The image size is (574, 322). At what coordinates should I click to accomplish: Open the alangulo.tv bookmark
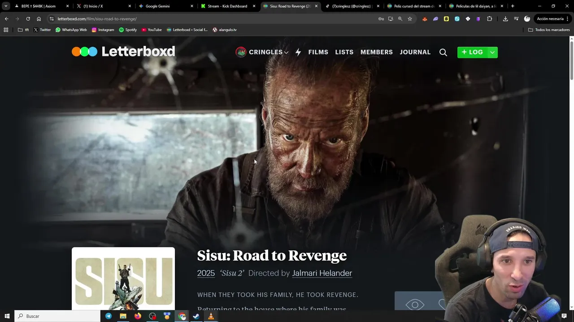click(225, 30)
